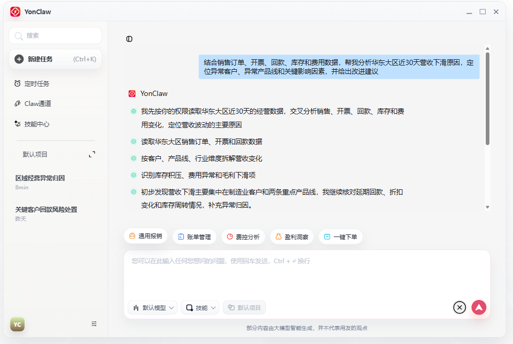Create a new task with 新建任务
The height and width of the screenshot is (344, 513).
56,59
